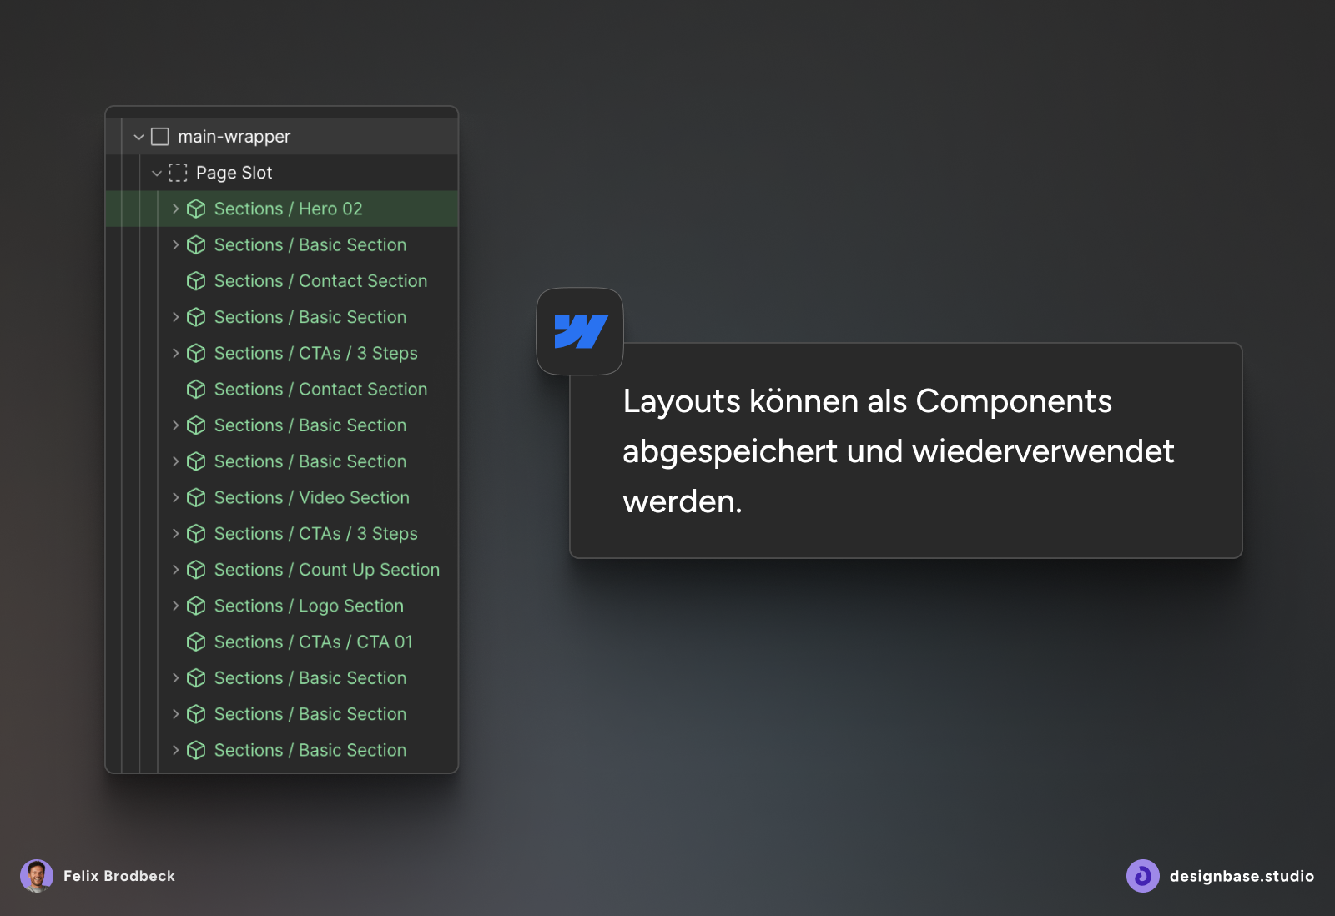Select the second Sections / Basic Section item
The height and width of the screenshot is (916, 1335).
click(310, 317)
